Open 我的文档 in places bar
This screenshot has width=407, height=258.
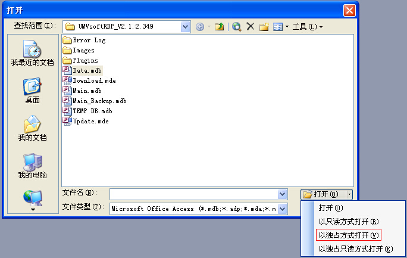point(33,128)
